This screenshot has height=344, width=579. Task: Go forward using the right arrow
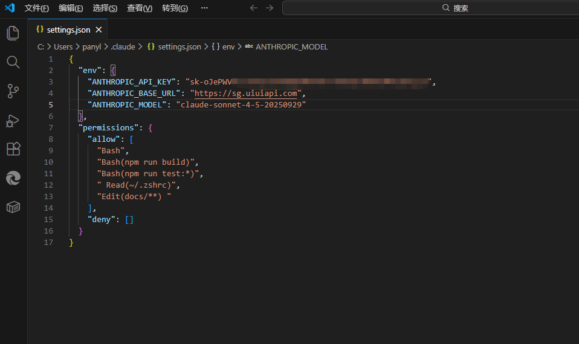pyautogui.click(x=270, y=8)
